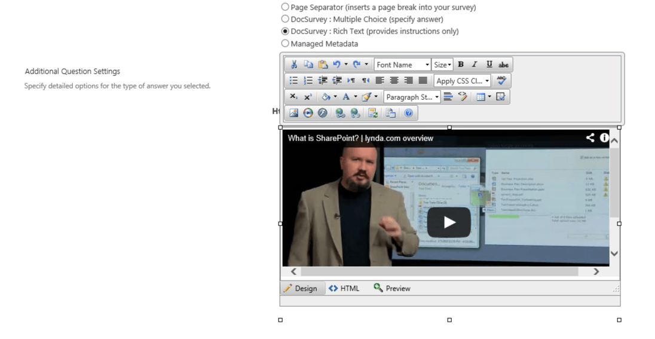The width and height of the screenshot is (655, 339).
Task: Click the paint bucket background color icon
Action: [x=326, y=97]
